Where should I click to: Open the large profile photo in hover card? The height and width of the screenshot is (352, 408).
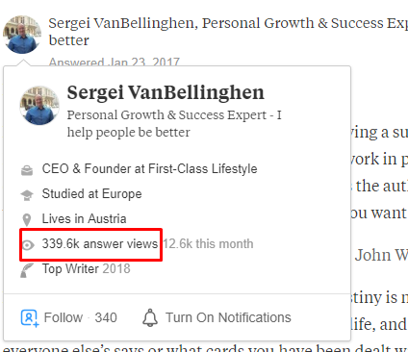click(39, 105)
